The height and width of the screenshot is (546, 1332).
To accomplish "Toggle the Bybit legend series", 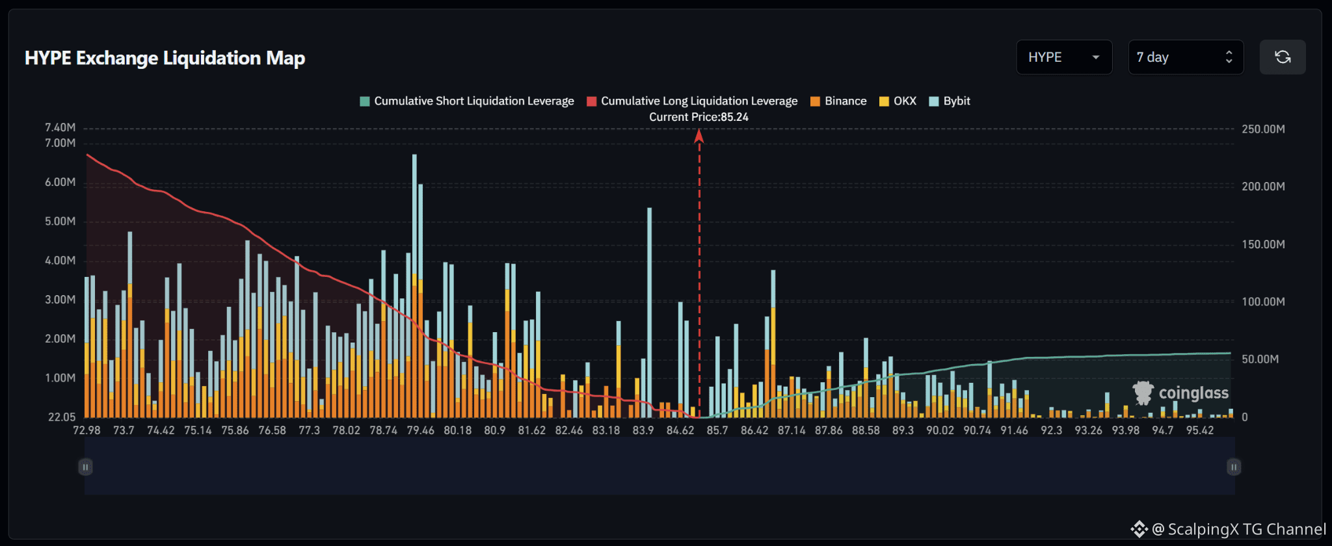I will tap(950, 101).
